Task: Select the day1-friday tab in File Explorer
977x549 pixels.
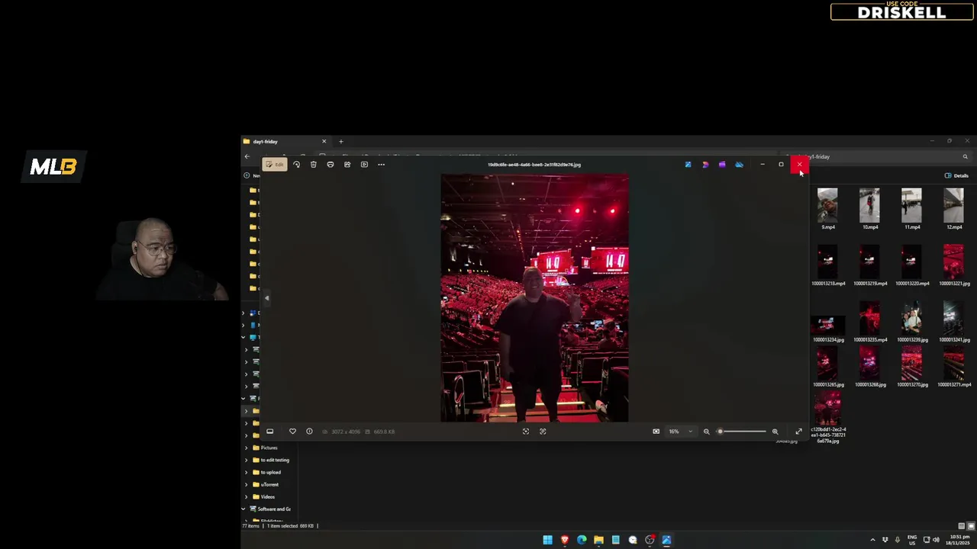Action: coord(284,142)
